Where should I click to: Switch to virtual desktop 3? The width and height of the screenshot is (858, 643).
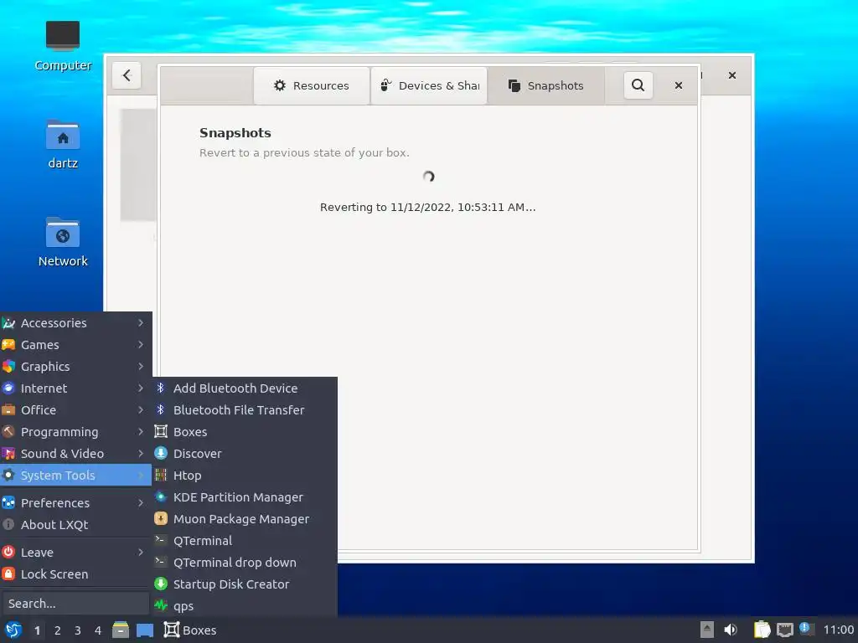tap(78, 630)
